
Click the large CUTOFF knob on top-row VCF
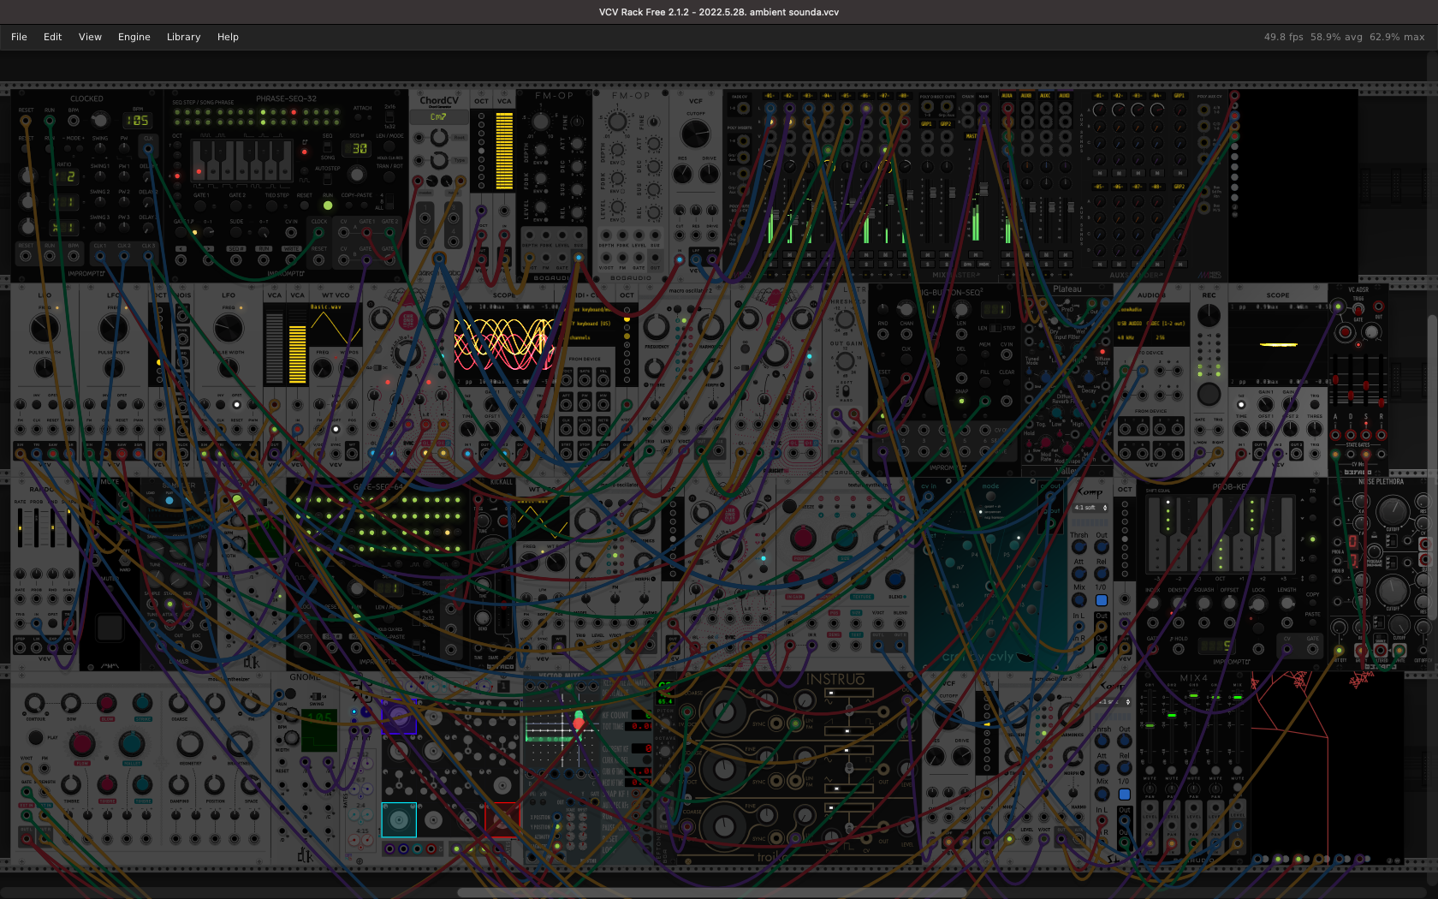(x=695, y=134)
